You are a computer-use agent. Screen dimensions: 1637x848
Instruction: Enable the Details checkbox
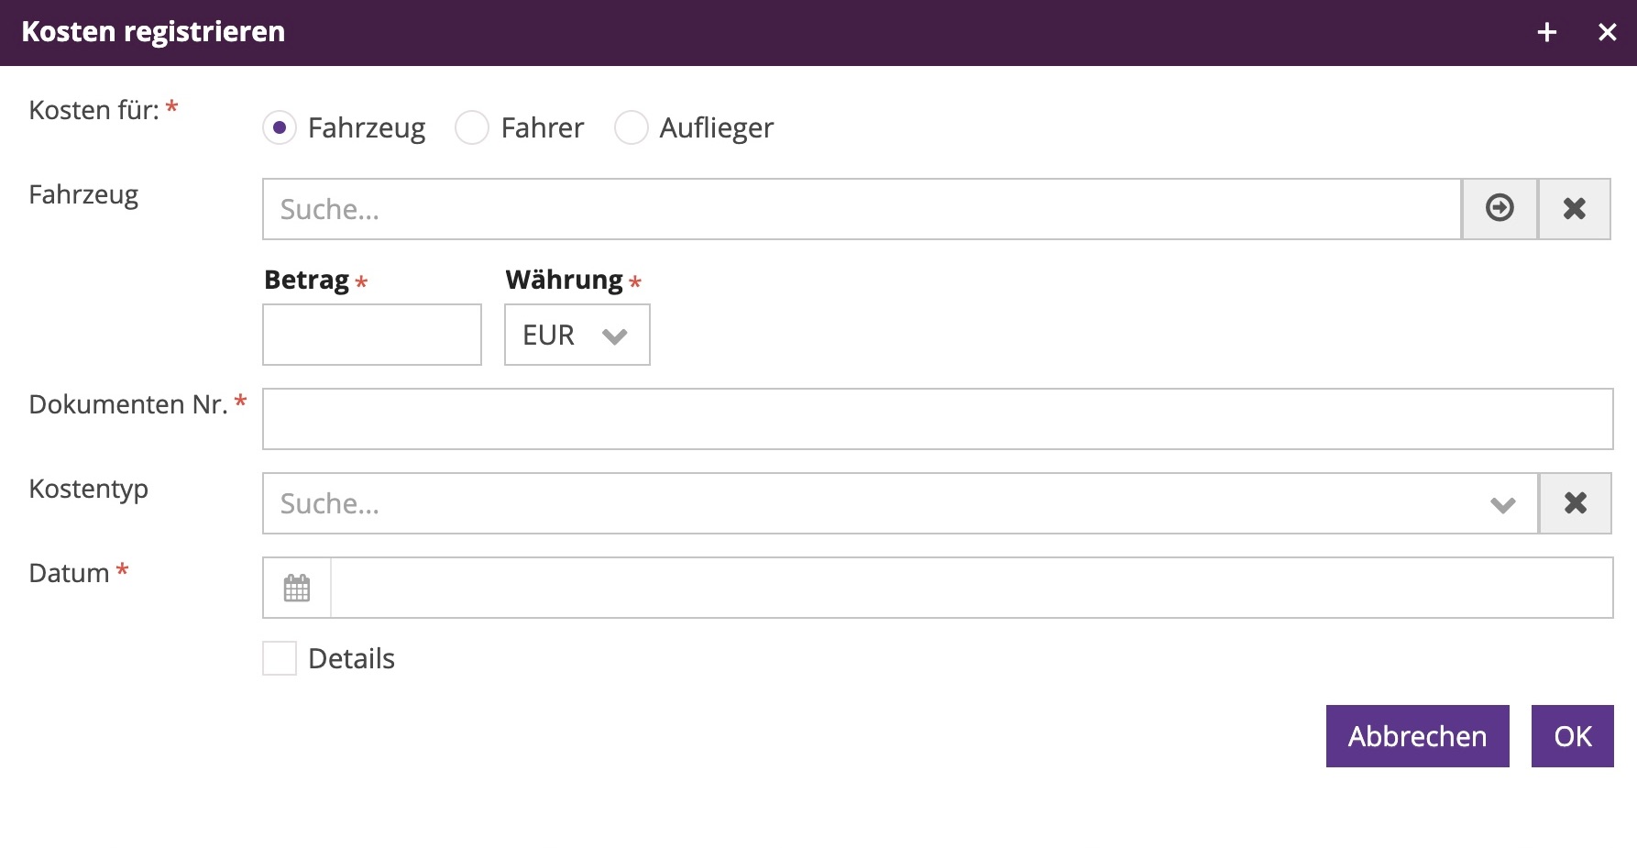pos(280,658)
